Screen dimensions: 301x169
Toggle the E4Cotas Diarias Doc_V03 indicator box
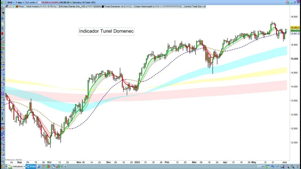[x=57, y=6]
